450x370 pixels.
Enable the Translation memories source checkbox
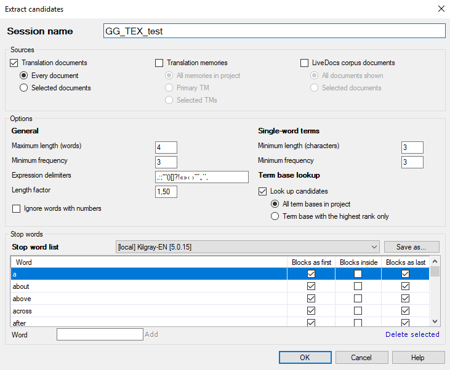tap(159, 63)
